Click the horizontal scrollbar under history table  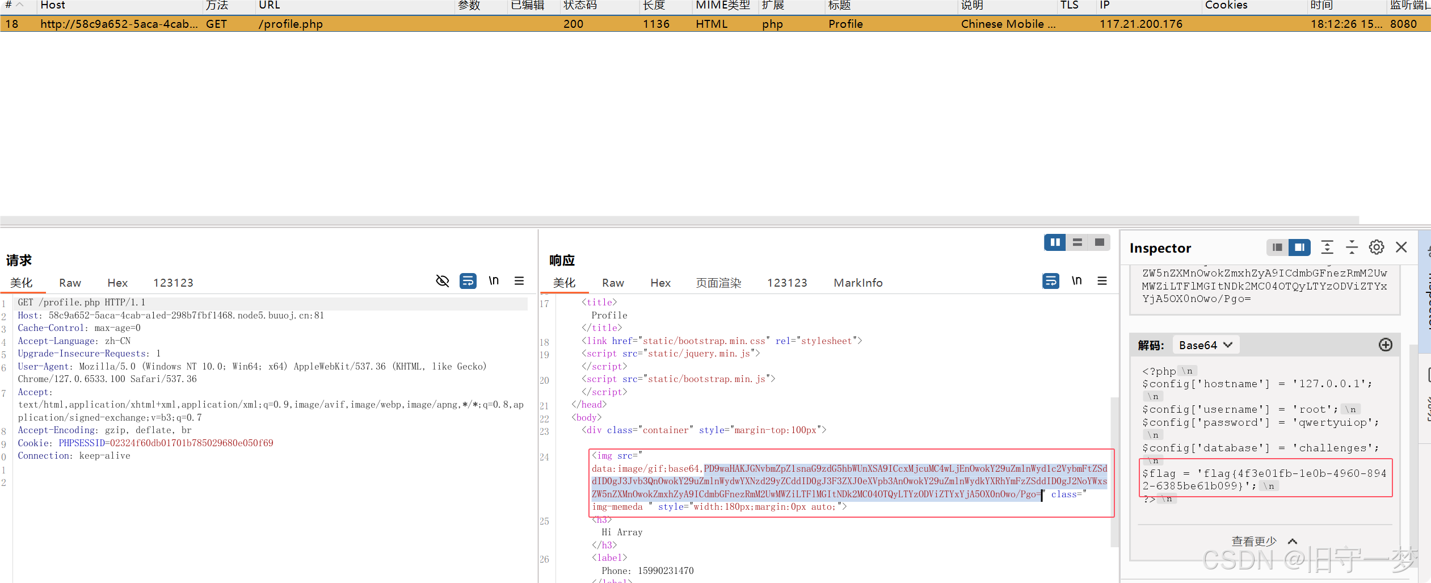point(680,220)
